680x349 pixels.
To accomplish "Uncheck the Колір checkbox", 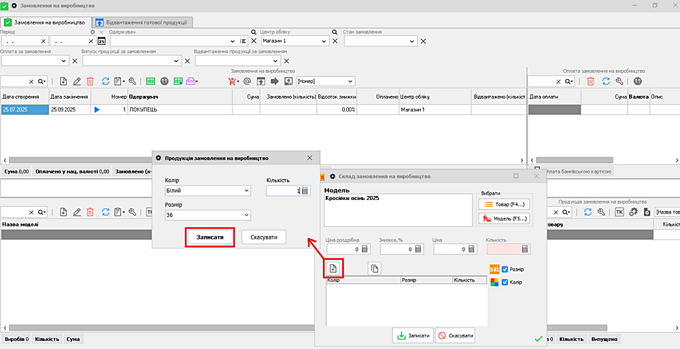I will point(505,282).
